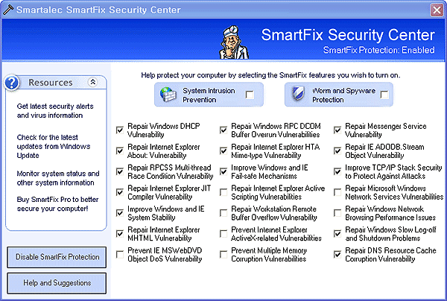447x301 pixels.
Task: Uncheck Improve TCP/IP Stack Security option
Action: pyautogui.click(x=337, y=171)
